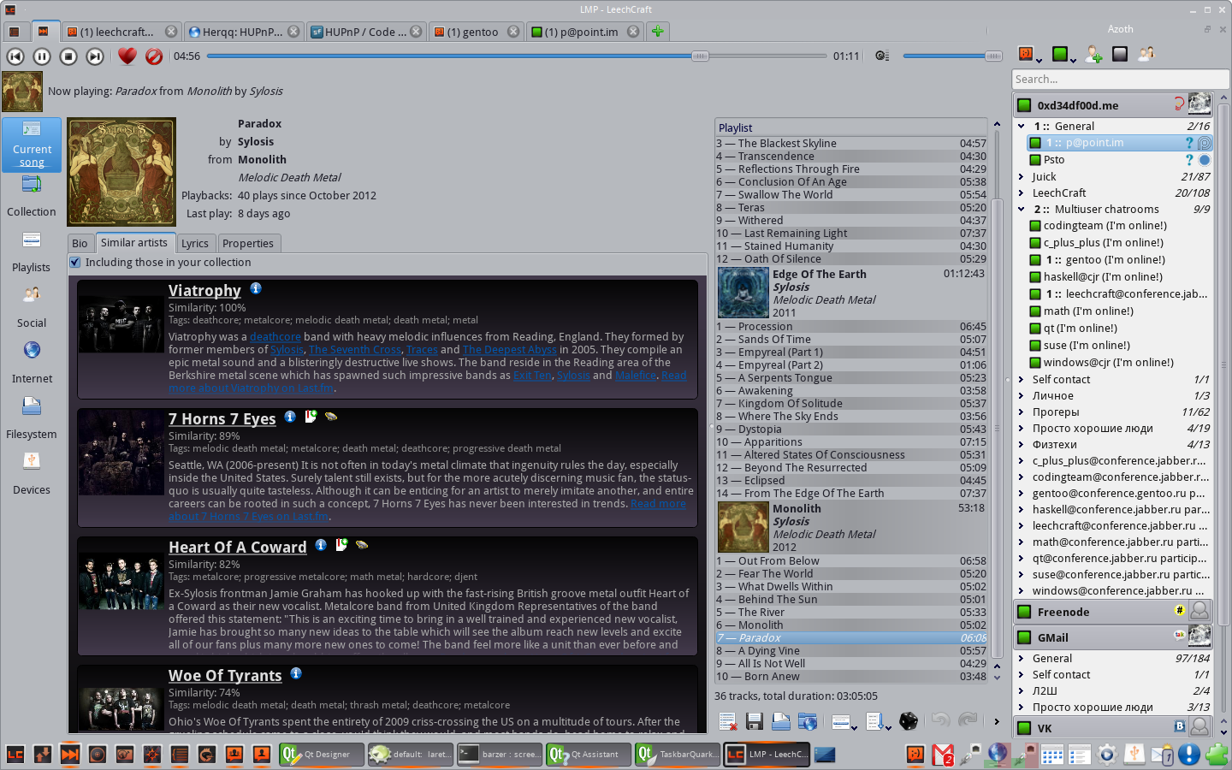Image resolution: width=1232 pixels, height=770 pixels.
Task: Follow the Heart Of A Coward link
Action: tap(237, 548)
